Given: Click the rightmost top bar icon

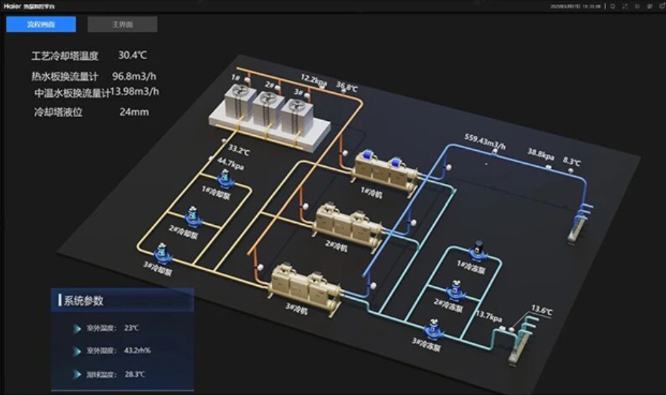Looking at the screenshot, I should point(661,6).
